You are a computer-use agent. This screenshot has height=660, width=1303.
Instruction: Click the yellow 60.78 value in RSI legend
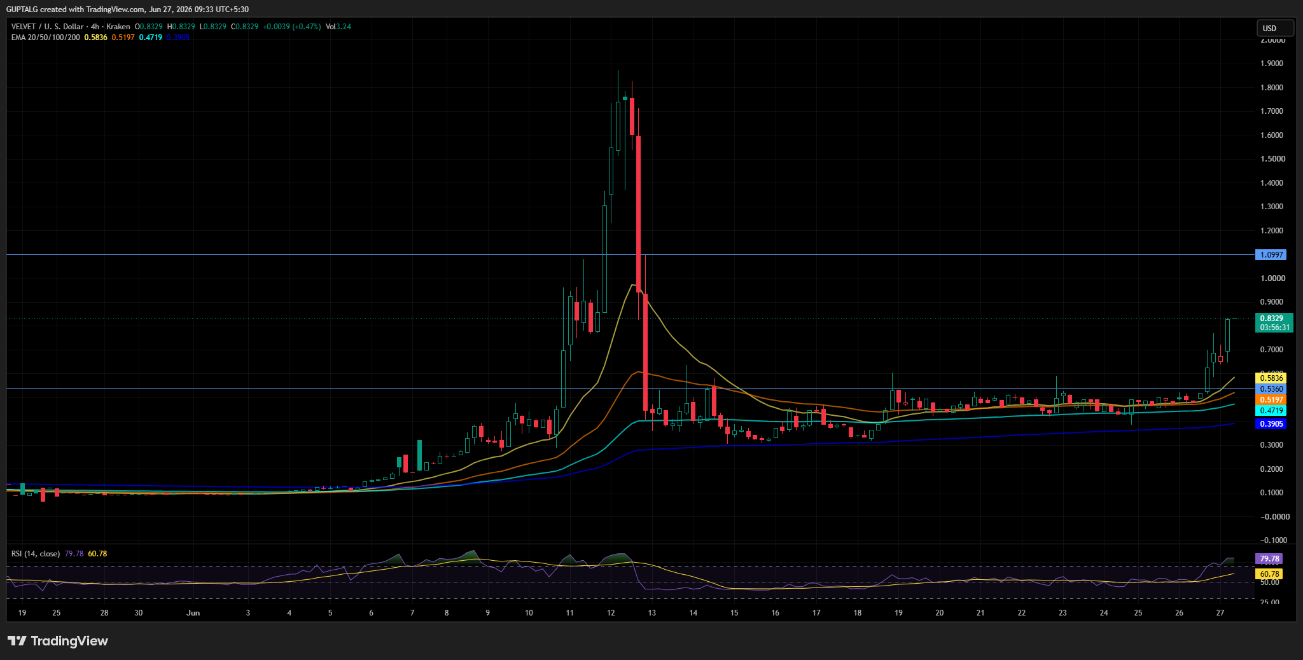(x=97, y=554)
